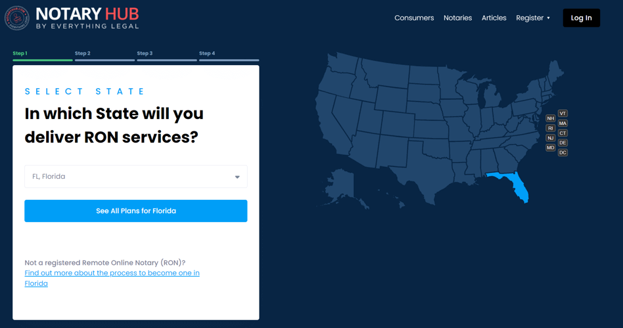Viewport: 623px width, 328px height.
Task: Click the Notary Hub logo emblem
Action: [x=17, y=18]
